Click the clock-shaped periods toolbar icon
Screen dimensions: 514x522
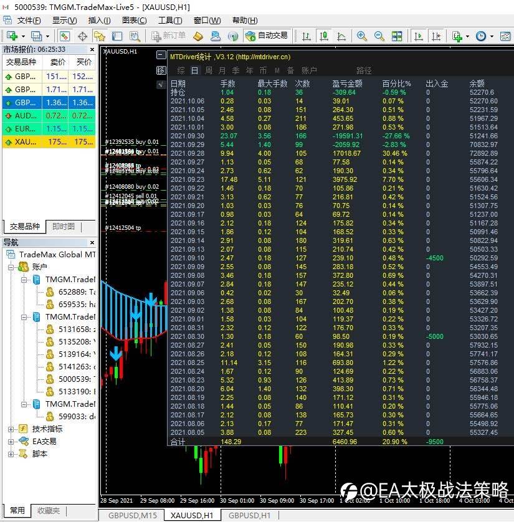[481, 36]
